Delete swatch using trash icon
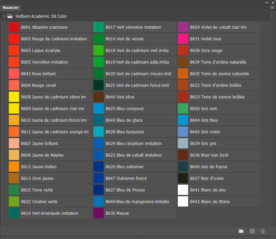 [x=263, y=231]
